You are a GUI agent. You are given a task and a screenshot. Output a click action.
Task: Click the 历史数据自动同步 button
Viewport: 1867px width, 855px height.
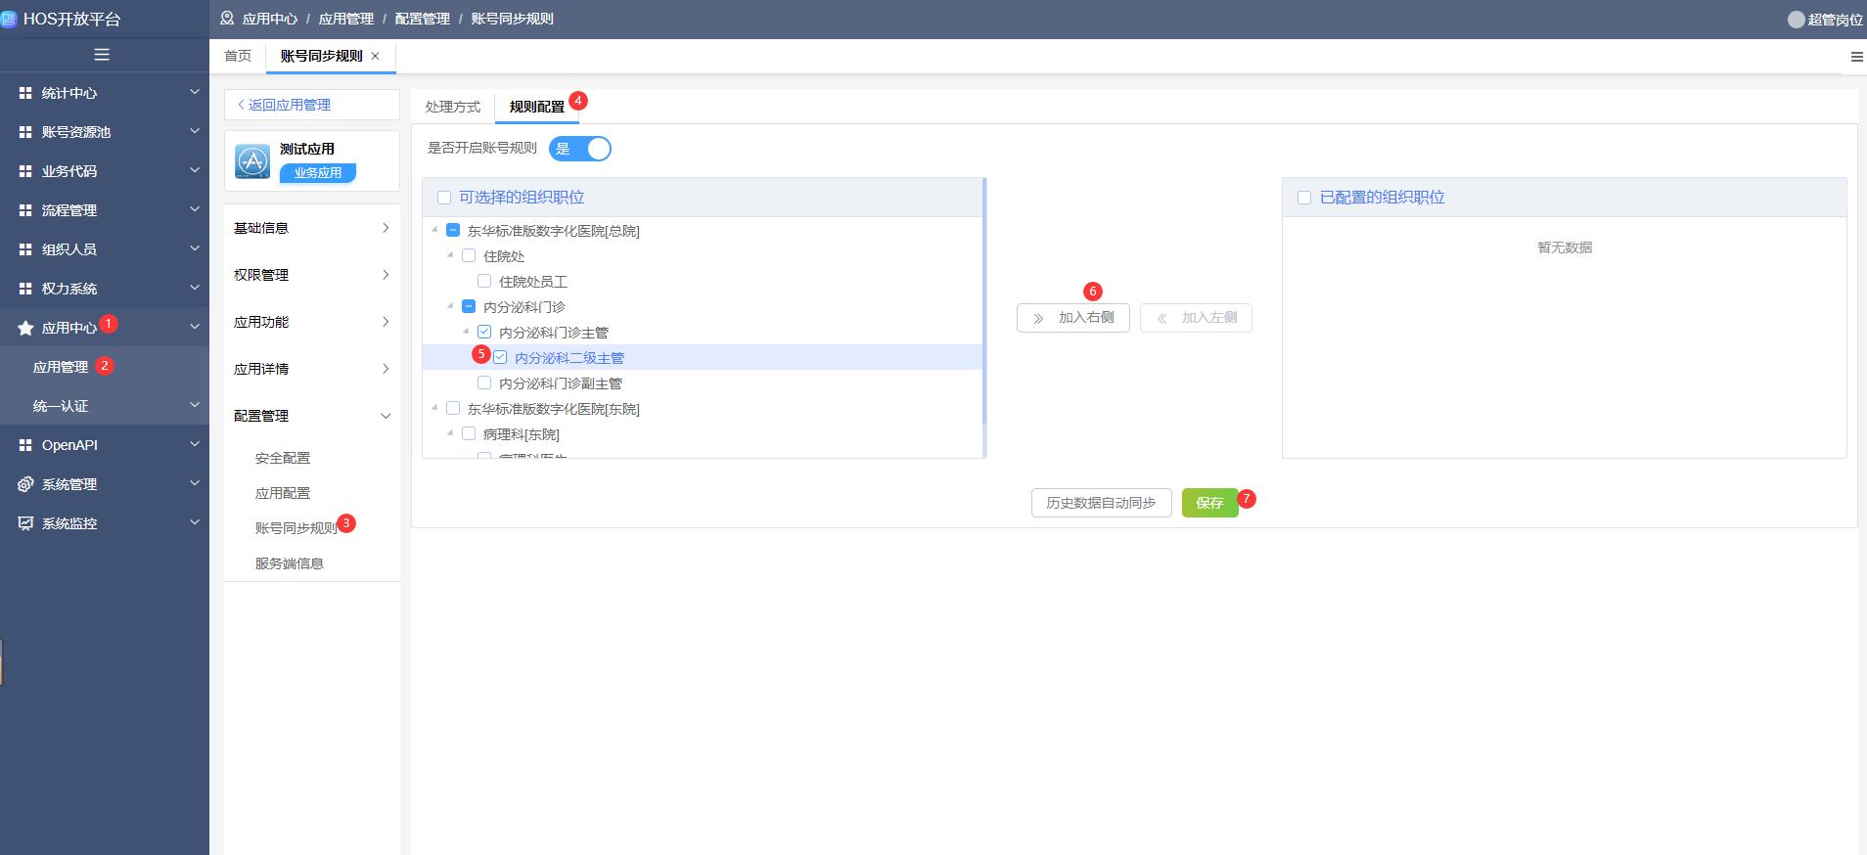1102,503
